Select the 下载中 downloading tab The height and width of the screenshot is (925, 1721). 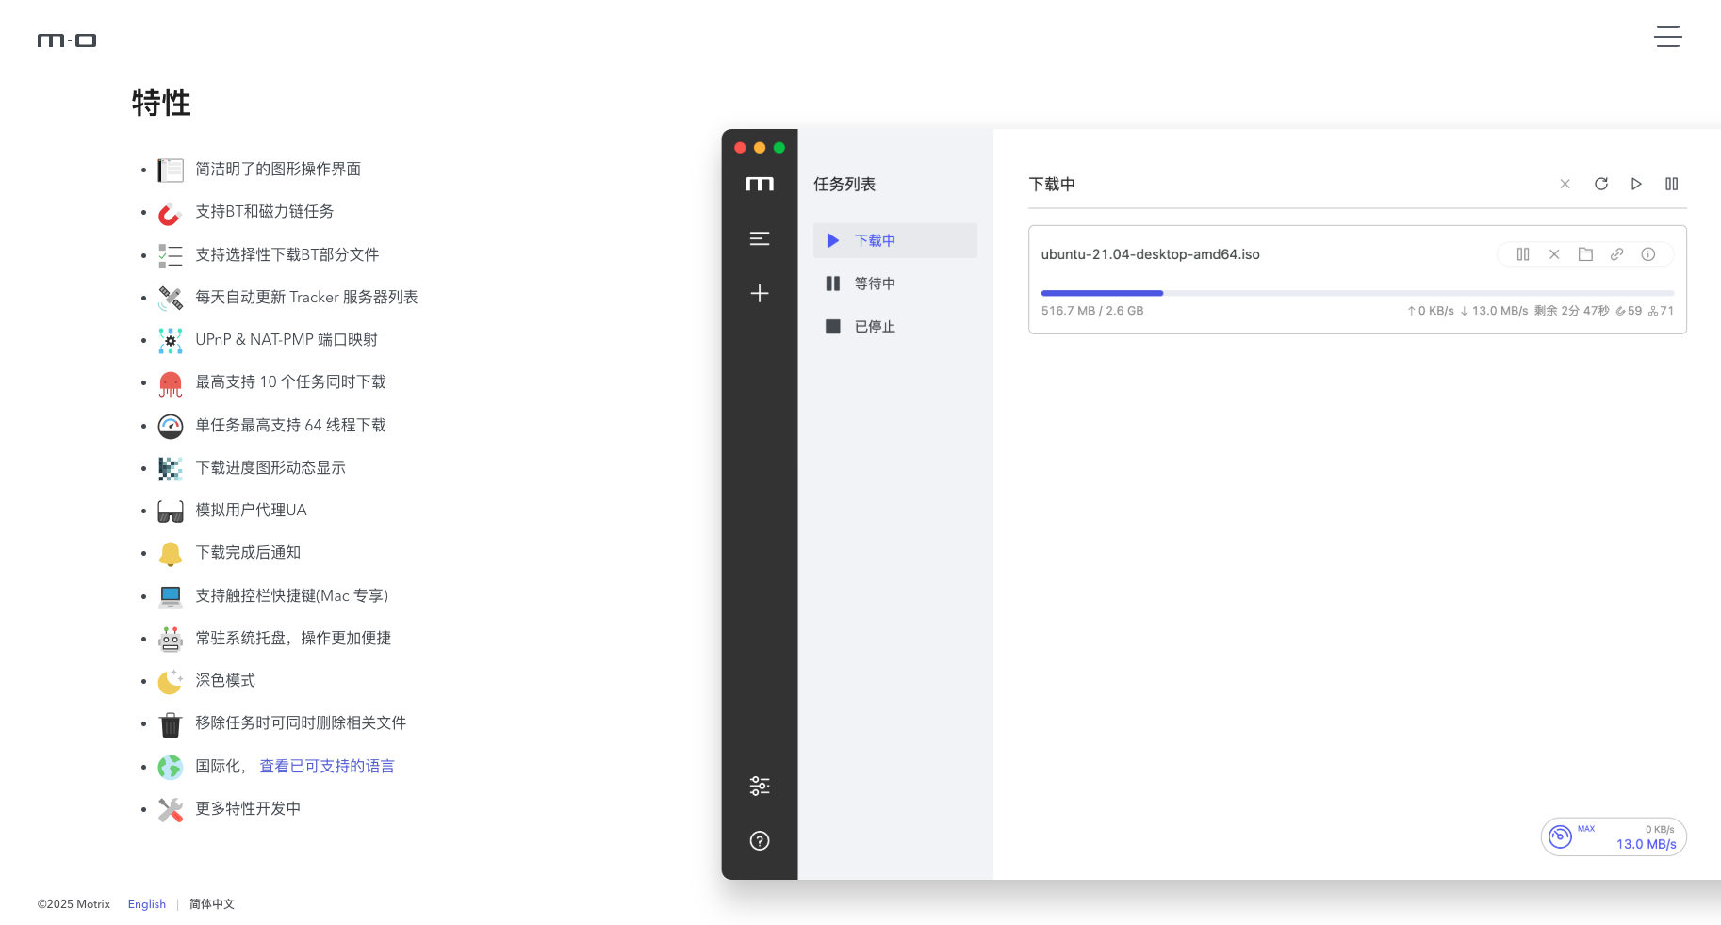pos(895,240)
